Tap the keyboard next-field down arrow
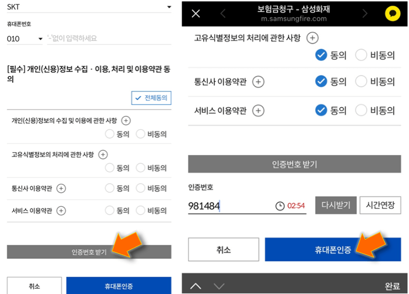Viewport: 409px width, 294px height. click(219, 286)
